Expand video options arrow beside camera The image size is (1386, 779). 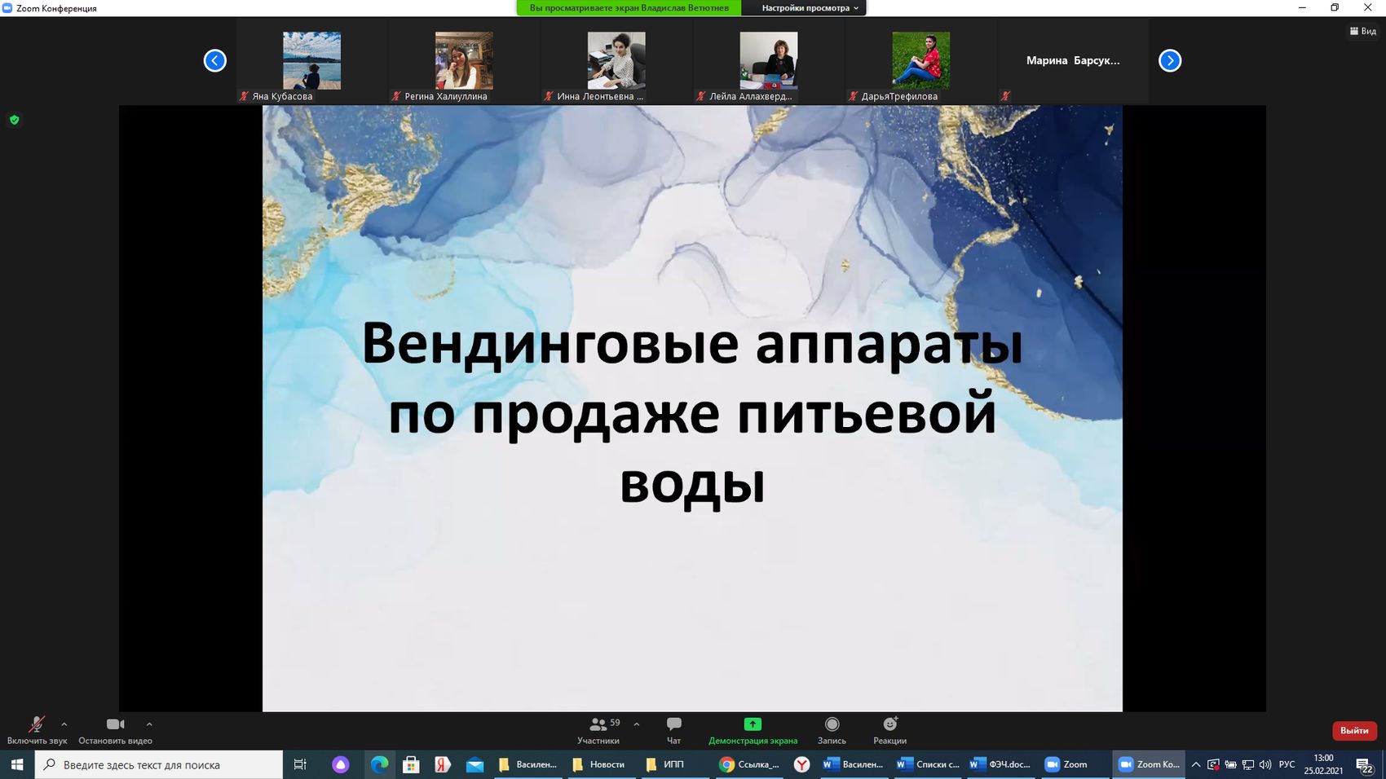[x=149, y=724]
